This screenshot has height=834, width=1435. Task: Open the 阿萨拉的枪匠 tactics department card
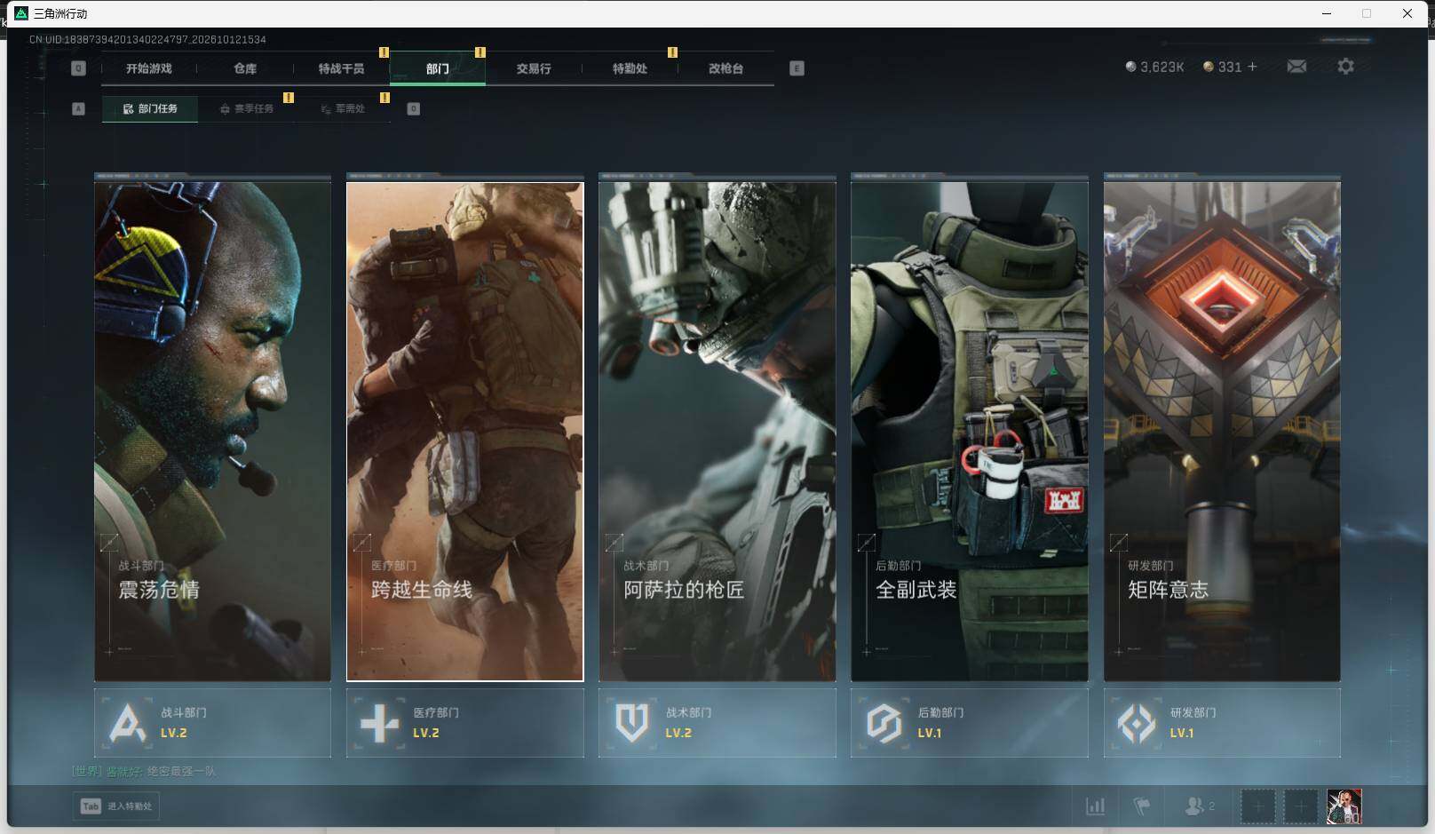point(717,429)
